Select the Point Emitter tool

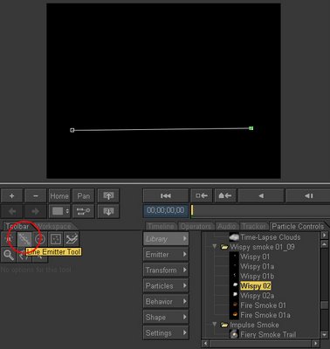9,239
